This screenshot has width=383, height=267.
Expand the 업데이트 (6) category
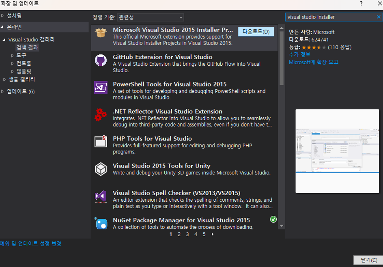(2, 91)
